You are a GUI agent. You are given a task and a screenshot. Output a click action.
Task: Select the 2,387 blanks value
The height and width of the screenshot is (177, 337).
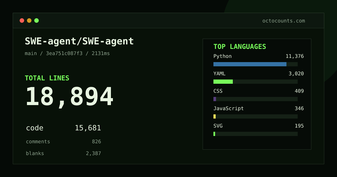[94, 153]
